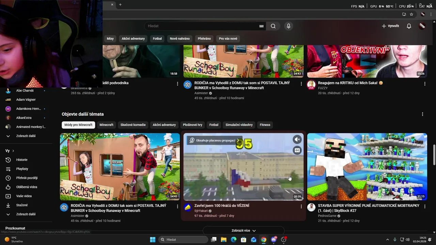Show hidden system tray icons
Image resolution: width=436 pixels, height=245 pixels.
[387, 240]
